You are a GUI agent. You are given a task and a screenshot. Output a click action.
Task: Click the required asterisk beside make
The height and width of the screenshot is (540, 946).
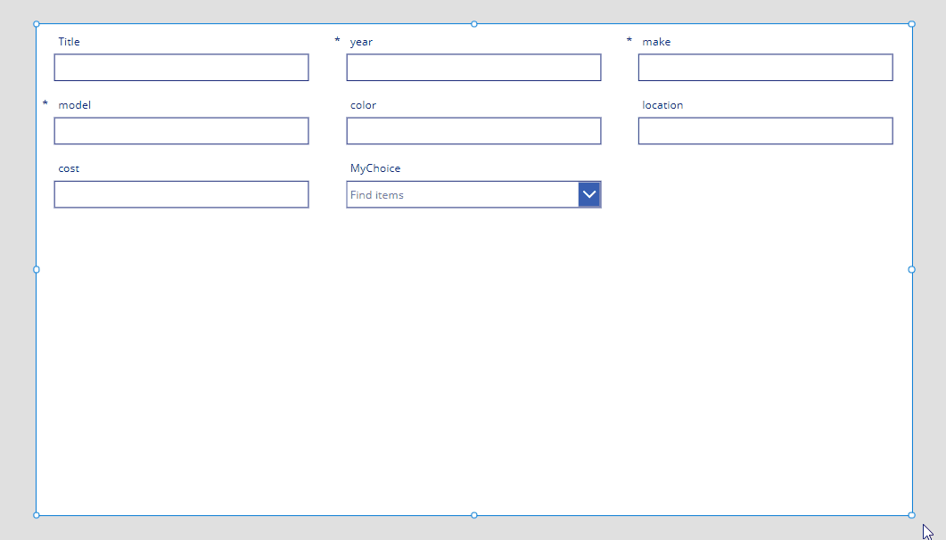click(x=629, y=41)
